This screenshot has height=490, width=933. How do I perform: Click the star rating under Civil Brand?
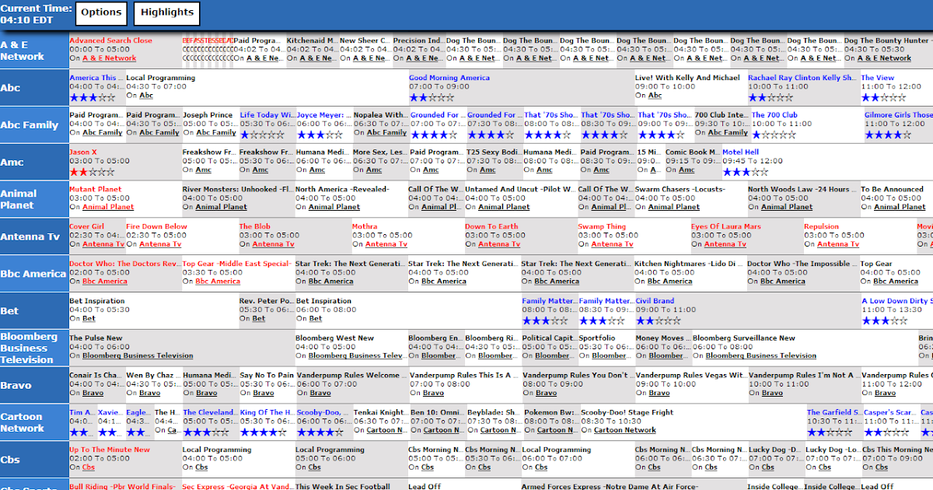point(659,320)
